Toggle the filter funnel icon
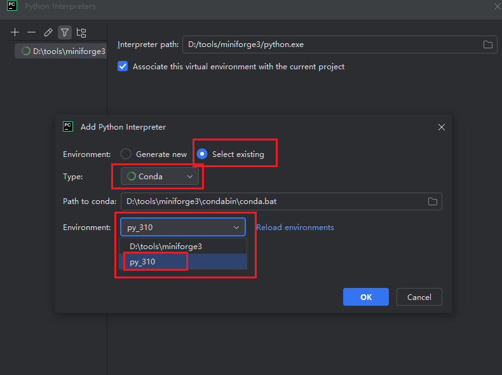 click(65, 32)
